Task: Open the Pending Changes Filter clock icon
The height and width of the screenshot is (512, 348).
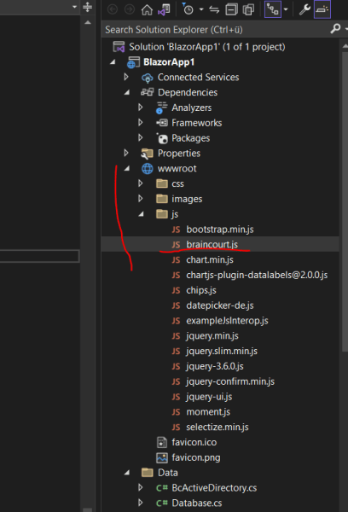Action: 188,9
